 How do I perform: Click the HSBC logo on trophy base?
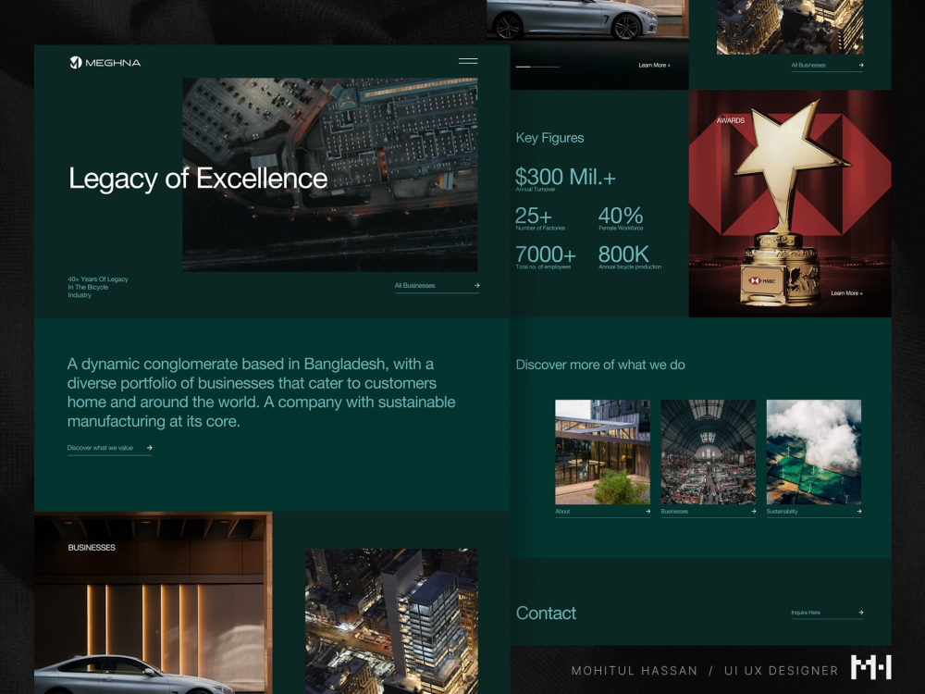point(762,280)
